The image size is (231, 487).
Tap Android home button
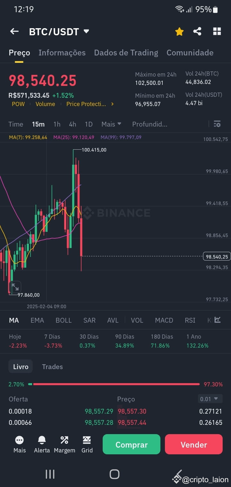(x=115, y=474)
